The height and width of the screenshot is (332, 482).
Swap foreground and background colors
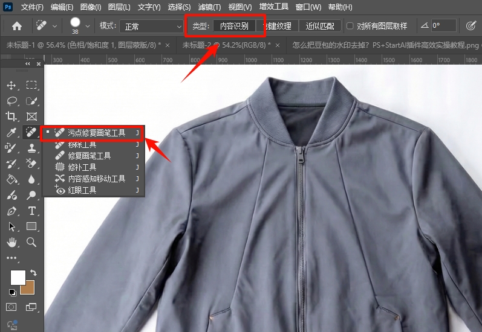coord(33,272)
